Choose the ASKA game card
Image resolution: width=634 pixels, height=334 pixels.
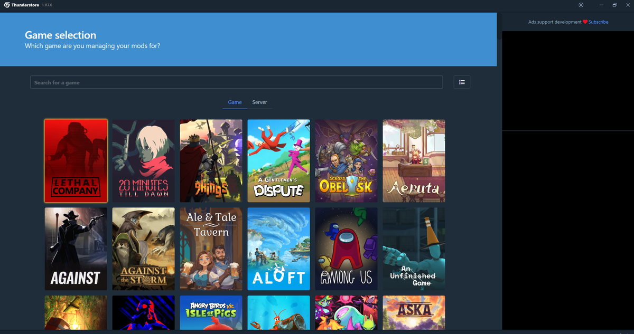point(414,312)
